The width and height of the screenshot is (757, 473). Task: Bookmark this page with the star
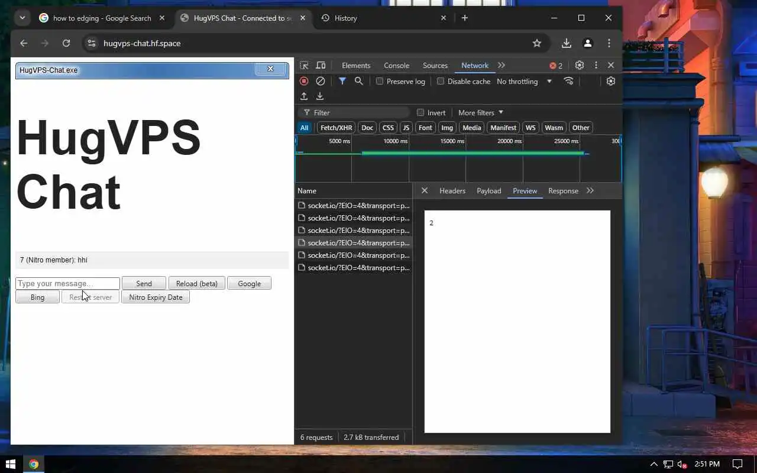tap(537, 43)
